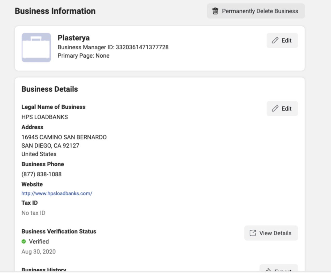Open the View Details button
Viewport: 331px width, 273px height.
pos(271,233)
